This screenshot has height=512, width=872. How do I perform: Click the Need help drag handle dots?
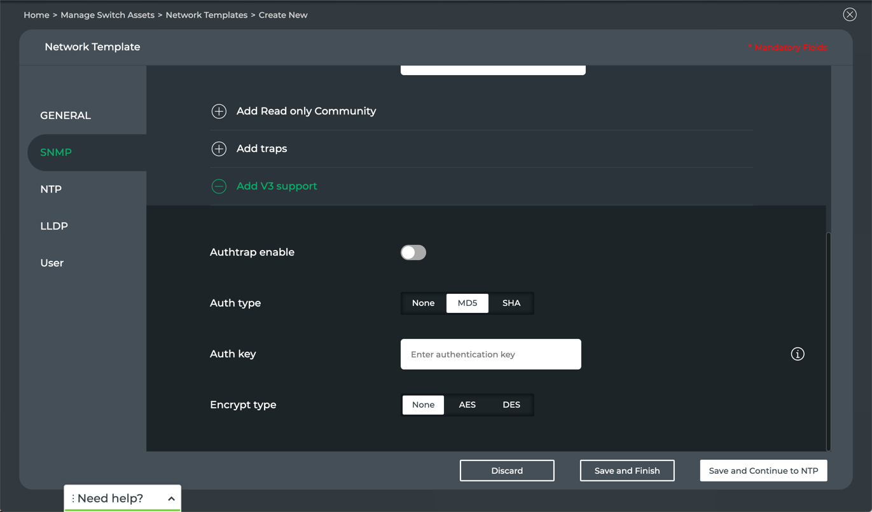[x=73, y=499]
